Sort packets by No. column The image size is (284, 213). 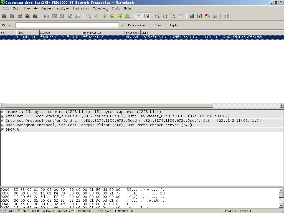pos(8,33)
